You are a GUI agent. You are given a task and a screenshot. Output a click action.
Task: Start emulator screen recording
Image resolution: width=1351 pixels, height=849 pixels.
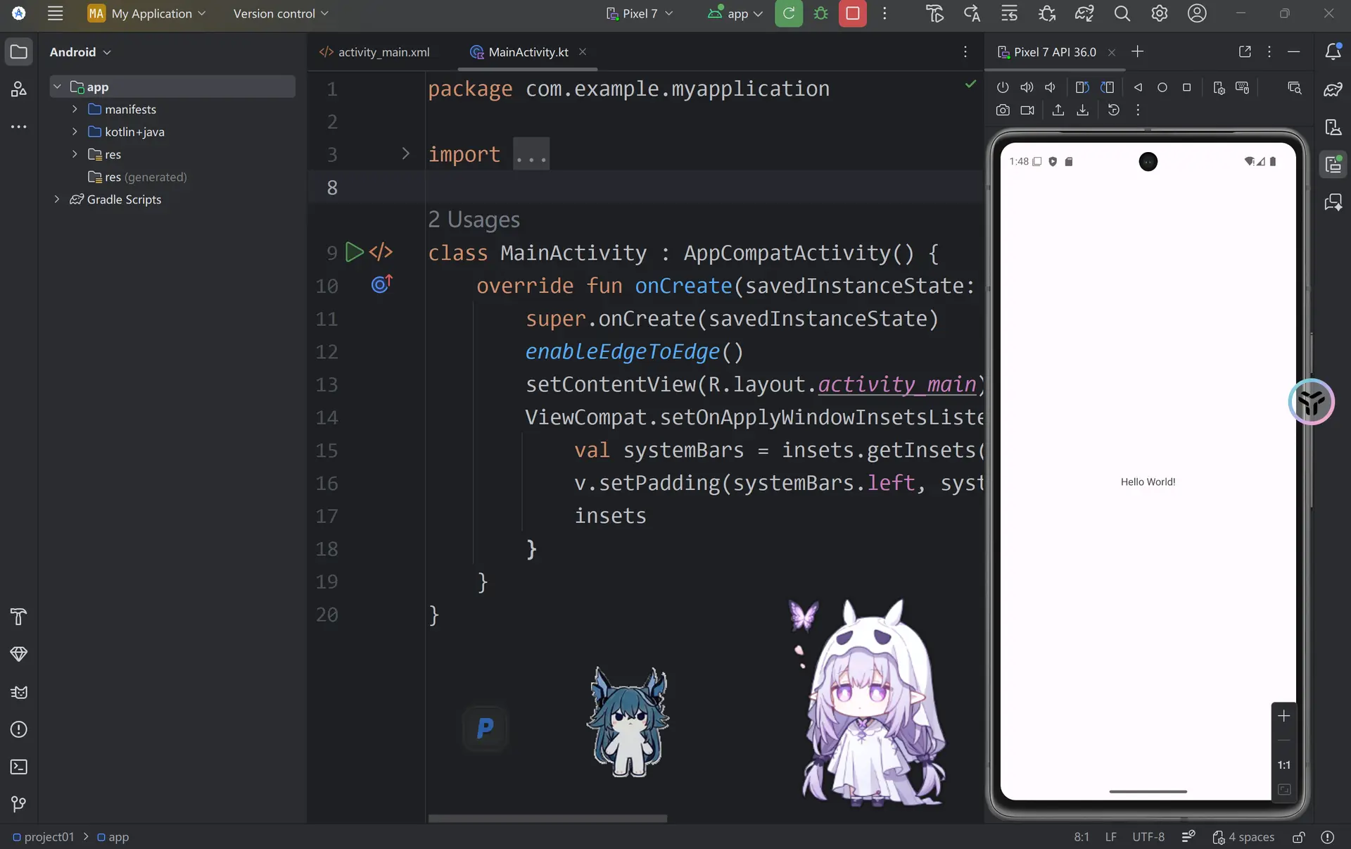[1027, 110]
